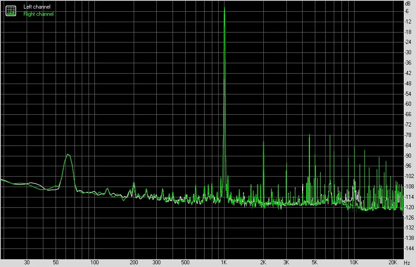The height and width of the screenshot is (267, 416).
Task: Click the 5K frequency axis label
Action: [314, 262]
